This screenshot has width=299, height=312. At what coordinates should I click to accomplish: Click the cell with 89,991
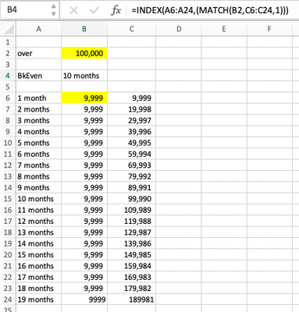pyautogui.click(x=132, y=187)
